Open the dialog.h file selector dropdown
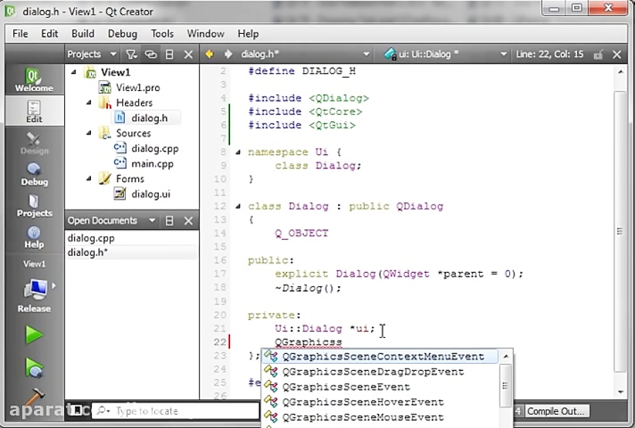 click(x=366, y=54)
